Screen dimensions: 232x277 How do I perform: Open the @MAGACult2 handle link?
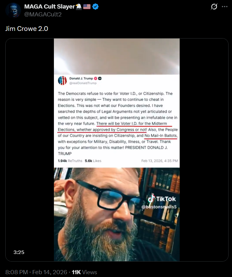(43, 14)
